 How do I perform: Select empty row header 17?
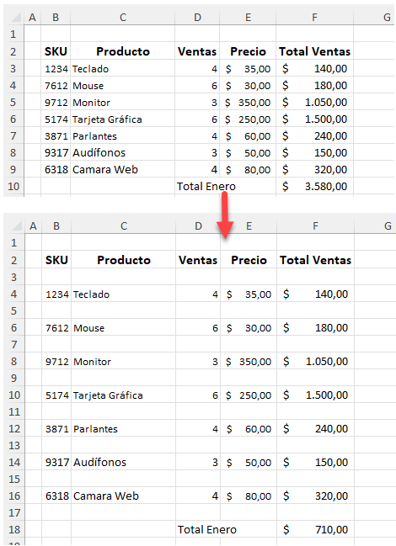14,513
